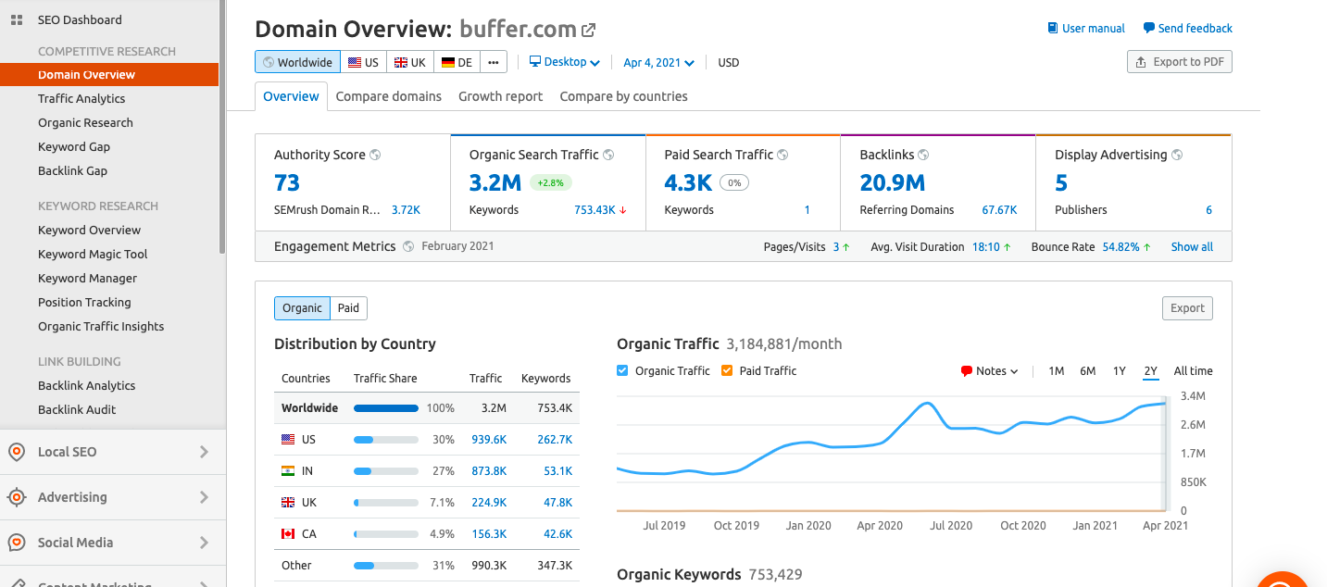Select the 1M time range
1327x587 pixels.
(x=1056, y=371)
